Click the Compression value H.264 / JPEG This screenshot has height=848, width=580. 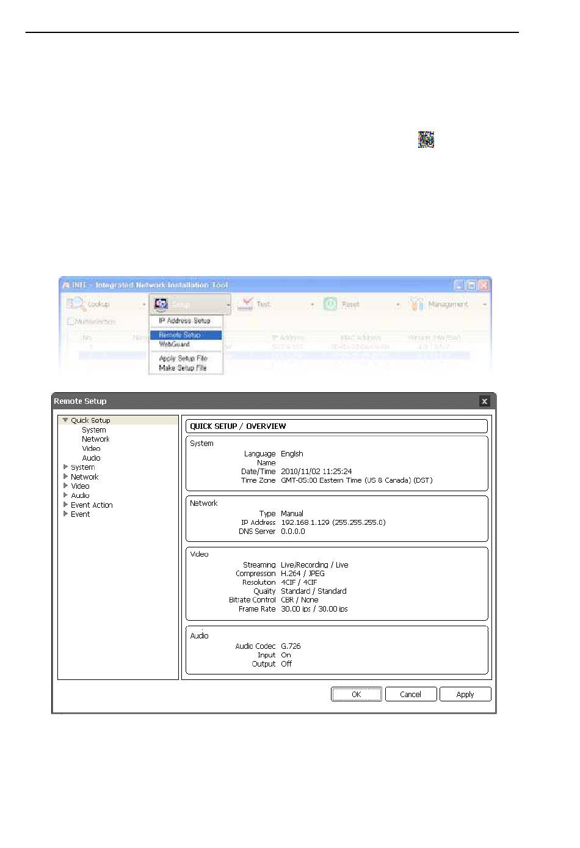303,574
